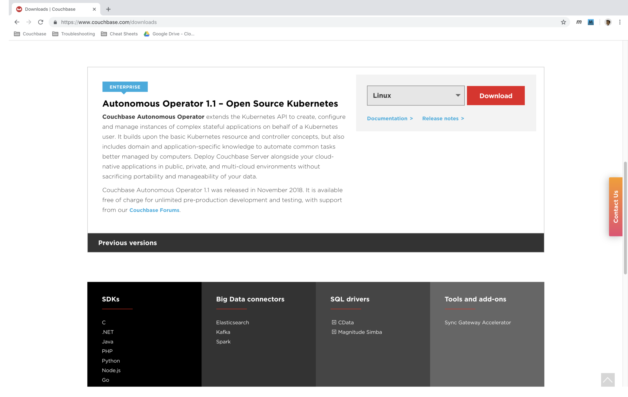Open the Documentation link
This screenshot has height=397, width=628.
(388, 118)
